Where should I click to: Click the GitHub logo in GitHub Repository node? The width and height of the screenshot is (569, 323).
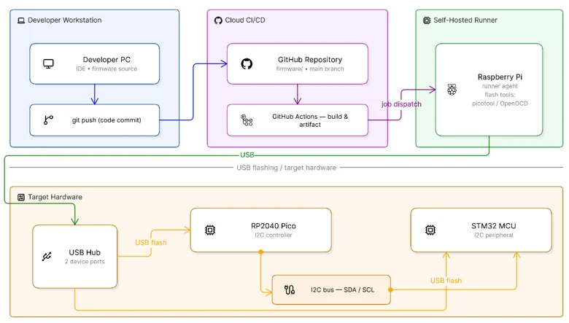tap(247, 64)
